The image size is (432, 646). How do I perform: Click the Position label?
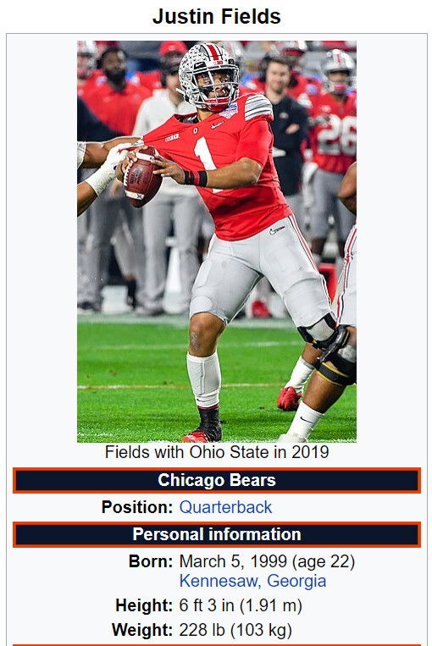click(137, 507)
